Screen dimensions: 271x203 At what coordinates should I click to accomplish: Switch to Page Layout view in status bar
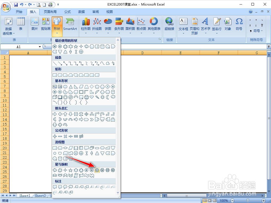210,201
